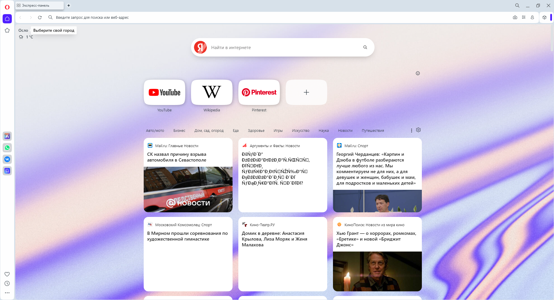Select the Экспресс-панель tab

(40, 5)
